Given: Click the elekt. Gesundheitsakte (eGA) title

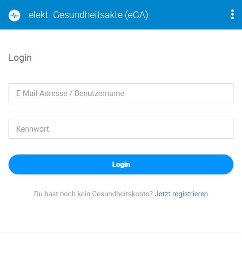Looking at the screenshot, I should 88,15.
